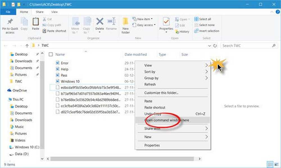Click the Select none button
This screenshot has width=281, height=168.
[x=207, y=25]
